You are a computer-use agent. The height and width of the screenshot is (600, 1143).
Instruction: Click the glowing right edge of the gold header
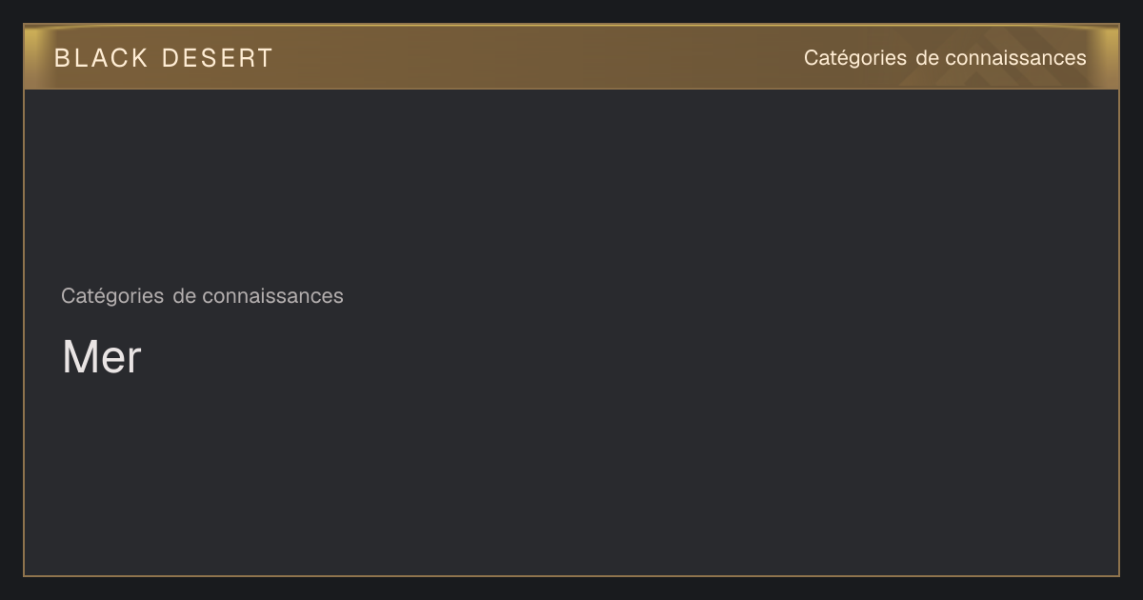[x=1110, y=57]
